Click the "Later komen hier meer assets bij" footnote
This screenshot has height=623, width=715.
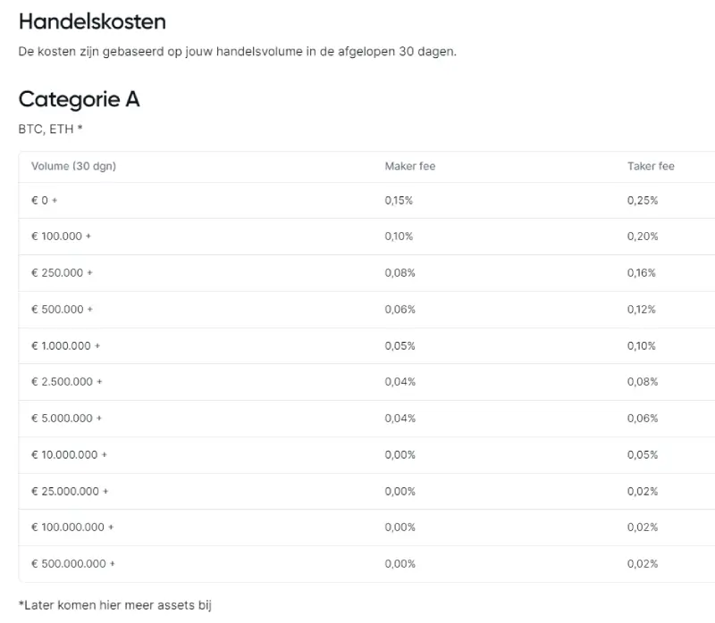[x=115, y=605]
